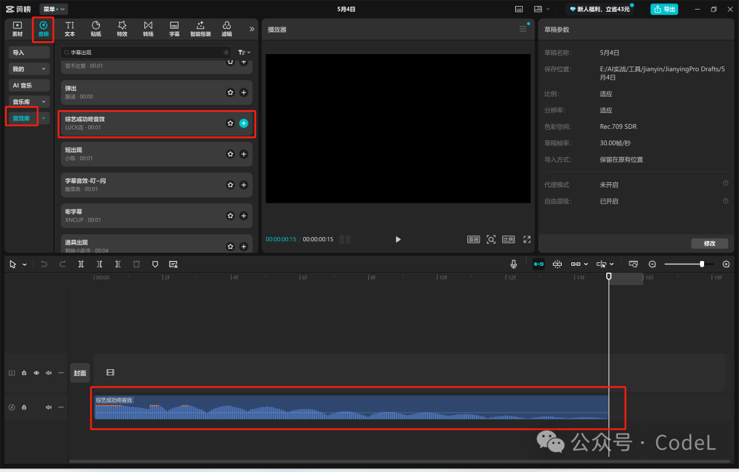Open the 贴纸 stickers tab
Image resolution: width=739 pixels, height=472 pixels.
click(96, 29)
